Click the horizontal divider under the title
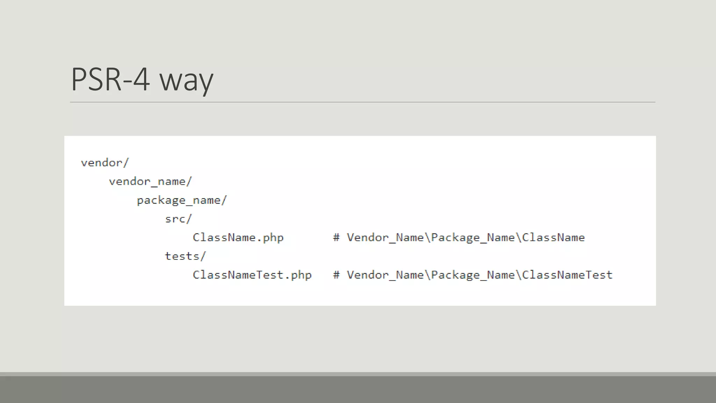The image size is (716, 403). click(362, 102)
